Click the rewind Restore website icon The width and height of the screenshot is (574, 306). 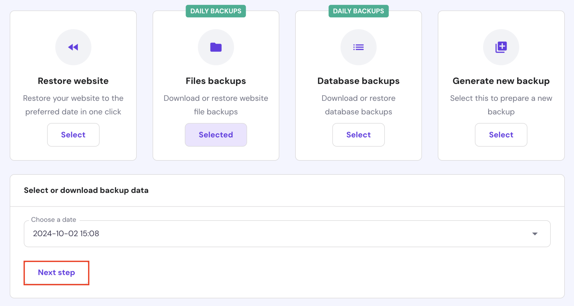pos(73,47)
